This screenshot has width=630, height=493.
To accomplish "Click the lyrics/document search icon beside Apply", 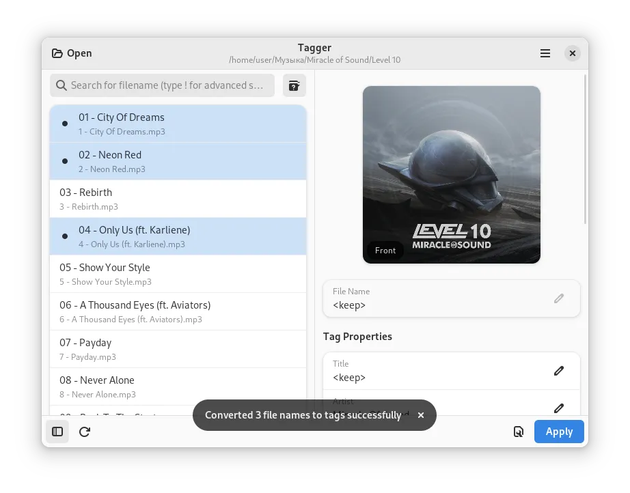I will click(x=519, y=432).
